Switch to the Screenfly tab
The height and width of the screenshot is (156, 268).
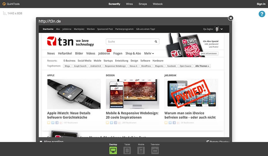pyautogui.click(x=114, y=4)
